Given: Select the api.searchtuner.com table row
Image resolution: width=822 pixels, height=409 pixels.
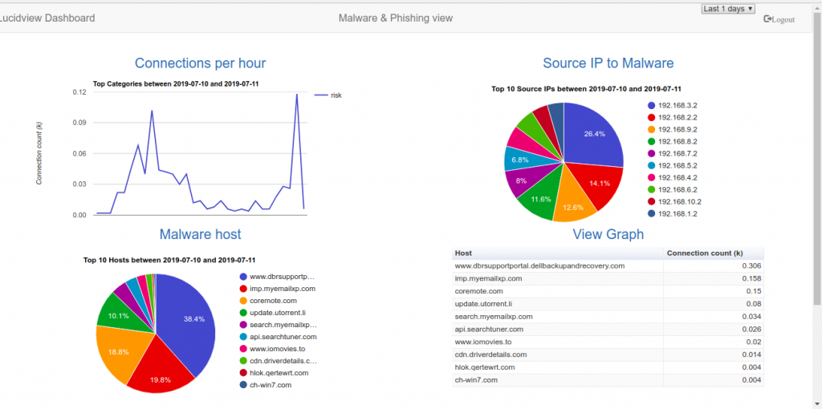Looking at the screenshot, I should pyautogui.click(x=608, y=330).
